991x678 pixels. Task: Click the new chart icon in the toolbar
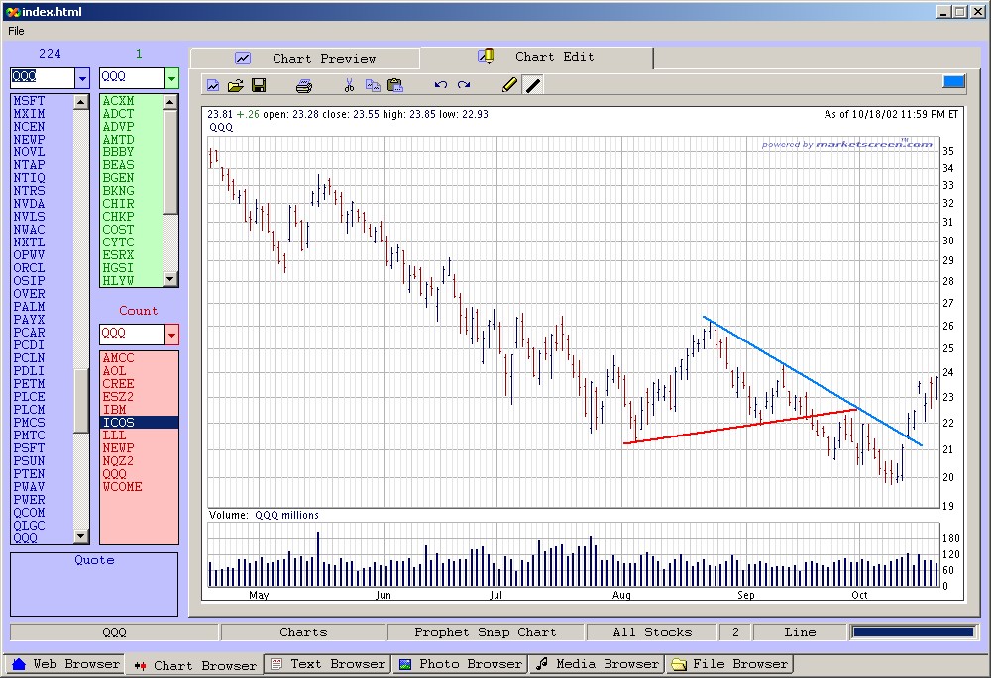213,85
